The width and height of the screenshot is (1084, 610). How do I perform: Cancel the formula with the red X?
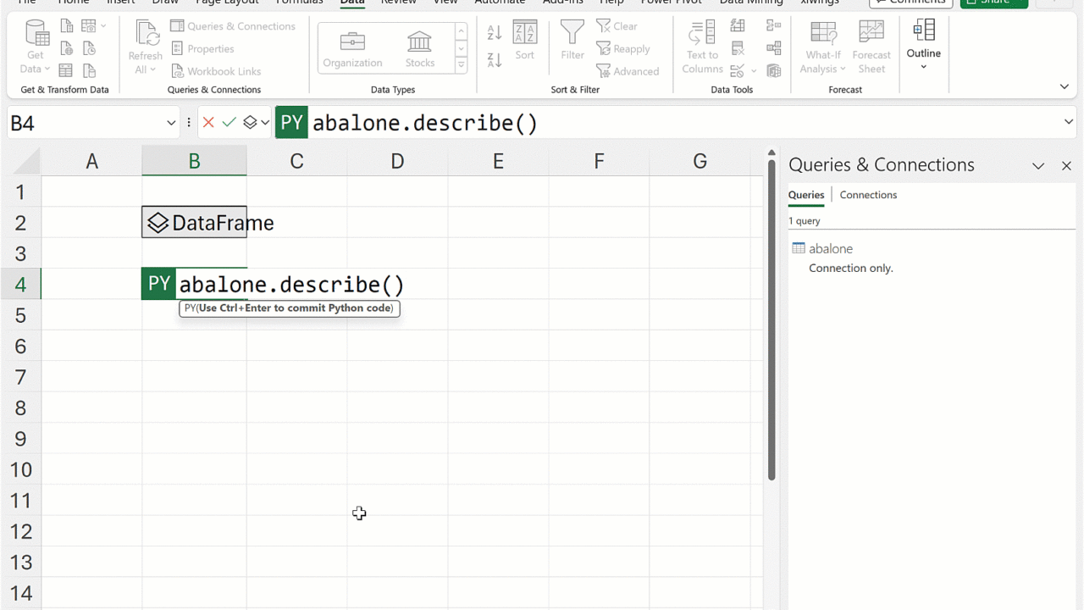tap(208, 123)
